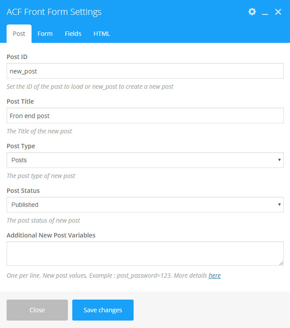Image resolution: width=290 pixels, height=328 pixels.
Task: Open the settings gear icon
Action: [252, 12]
